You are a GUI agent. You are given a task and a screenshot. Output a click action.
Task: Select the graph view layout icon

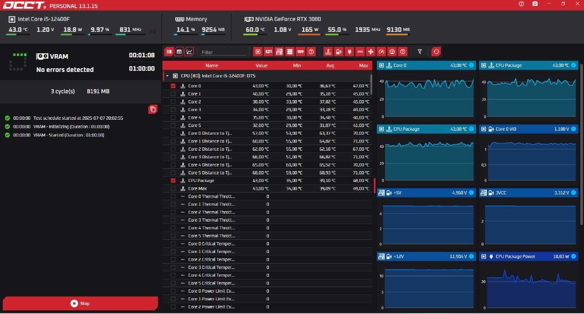click(189, 52)
